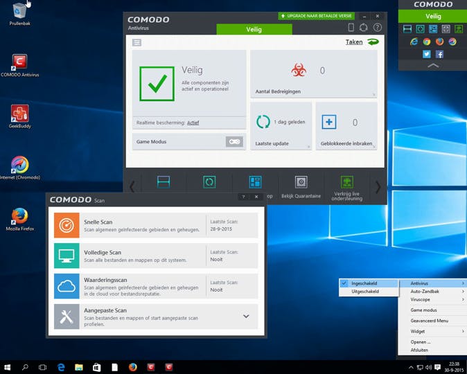Viewport: 467px width, 374px height.
Task: Click the update icon in the Comodo widget
Action: click(x=421, y=29)
